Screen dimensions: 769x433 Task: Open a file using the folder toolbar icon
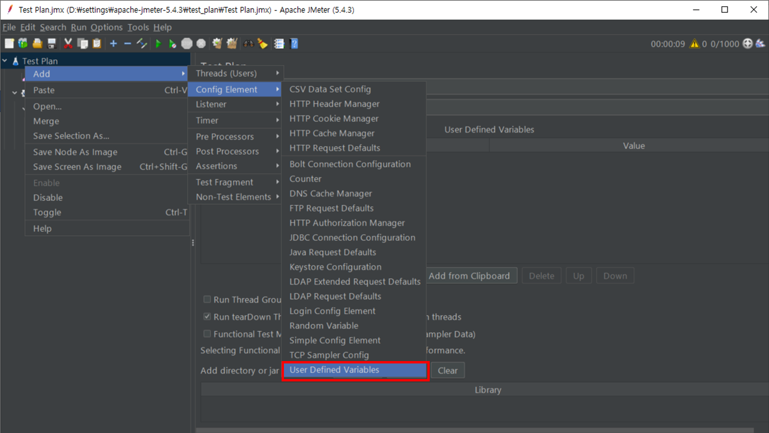[x=37, y=44]
